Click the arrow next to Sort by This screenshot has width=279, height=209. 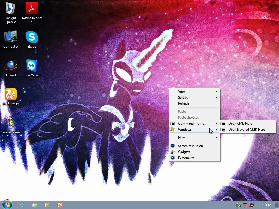217,97
